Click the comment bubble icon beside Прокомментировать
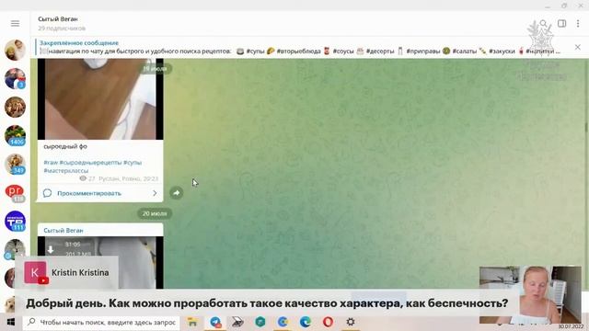This screenshot has height=331, width=589. [47, 193]
